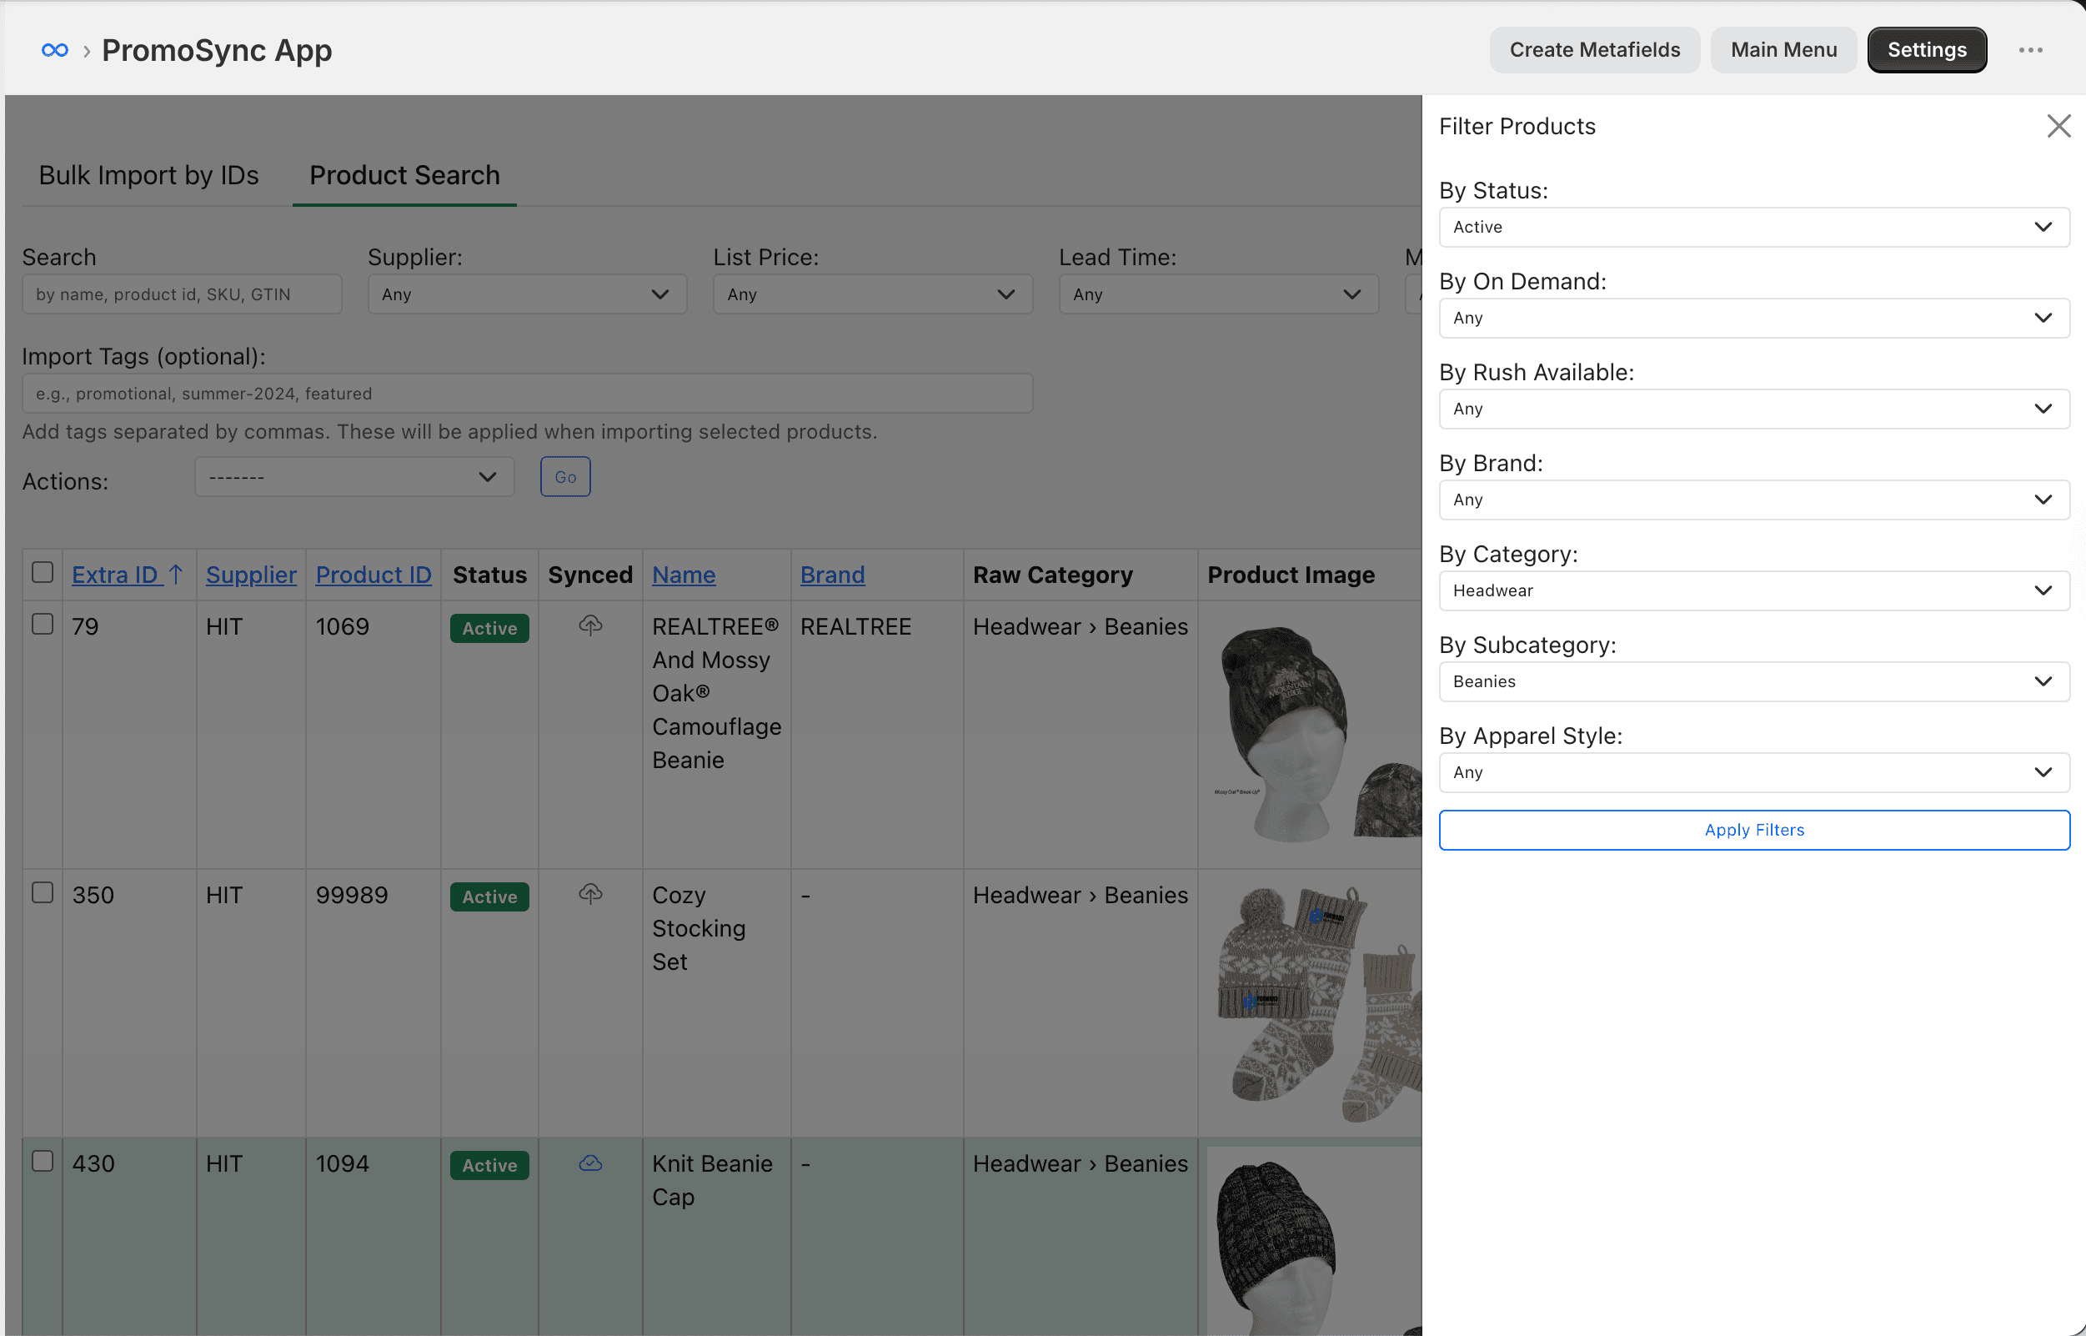2086x1336 pixels.
Task: Click the Create Metafields button
Action: pyautogui.click(x=1595, y=50)
